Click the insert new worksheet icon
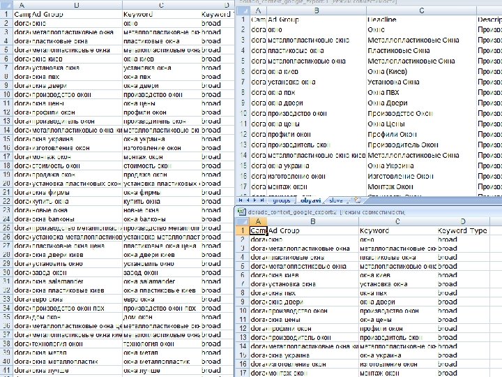The width and height of the screenshot is (502, 377). 358,200
